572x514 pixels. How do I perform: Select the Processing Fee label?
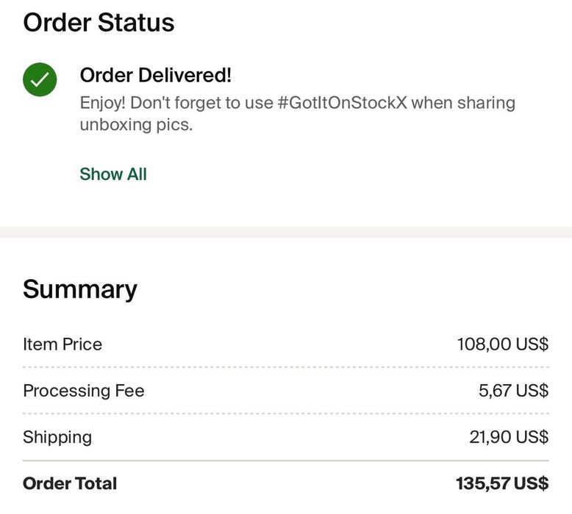(84, 391)
